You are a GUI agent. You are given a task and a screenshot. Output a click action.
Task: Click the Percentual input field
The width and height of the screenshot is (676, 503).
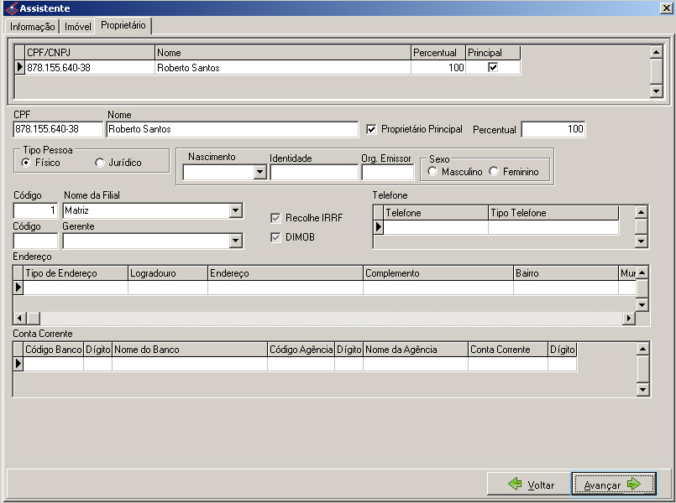coord(553,130)
